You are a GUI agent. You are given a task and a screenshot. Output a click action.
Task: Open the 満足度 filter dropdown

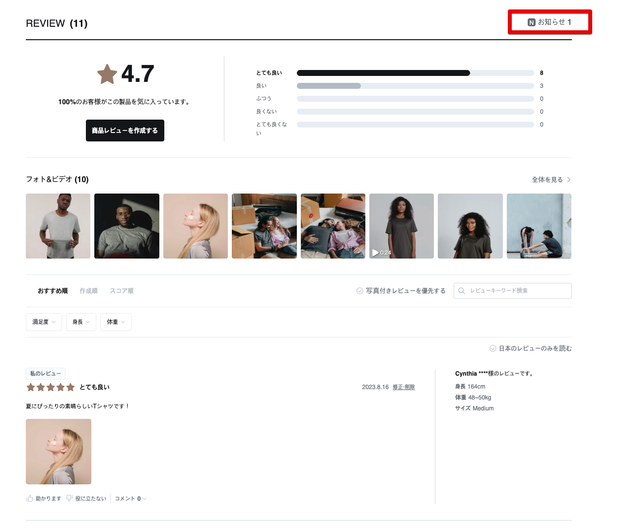[x=44, y=322]
